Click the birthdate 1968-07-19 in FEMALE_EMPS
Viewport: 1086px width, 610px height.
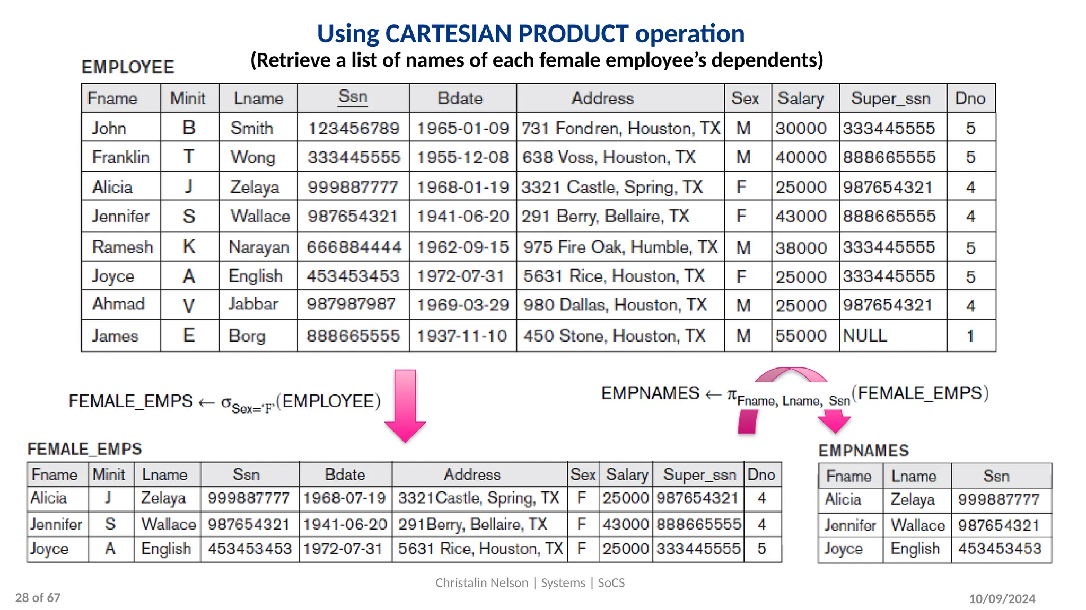pos(345,498)
